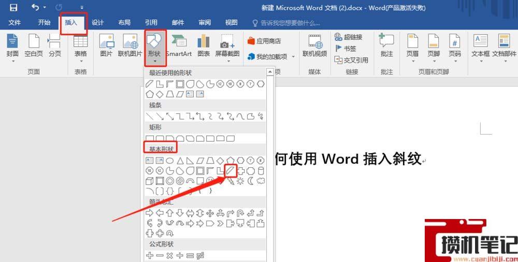Pick the plain rectangle under 矩形
This screenshot has width=518, height=262.
(x=150, y=138)
